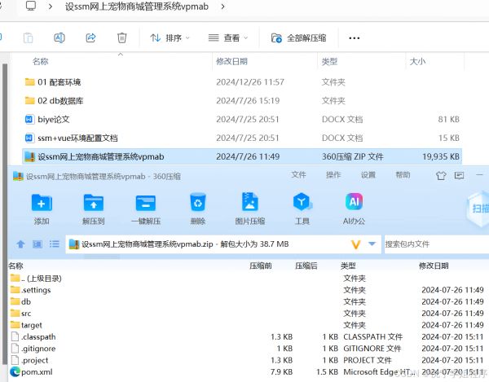Switch to list view in 360压缩
The image size is (489, 382).
point(55,244)
